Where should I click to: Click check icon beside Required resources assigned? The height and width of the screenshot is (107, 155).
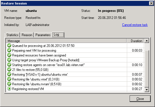pos(9,55)
